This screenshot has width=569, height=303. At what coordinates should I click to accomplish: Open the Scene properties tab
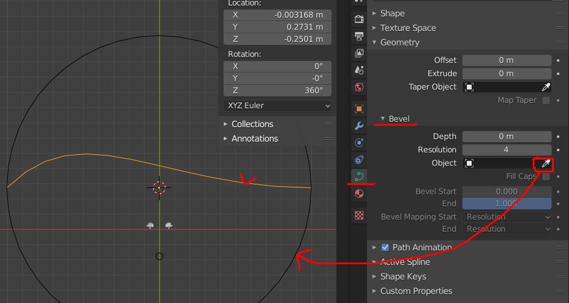click(x=359, y=70)
